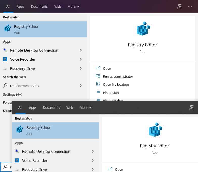Choose Open file location

[116, 84]
